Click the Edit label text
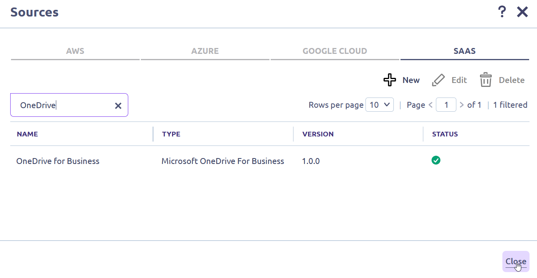 (x=459, y=80)
